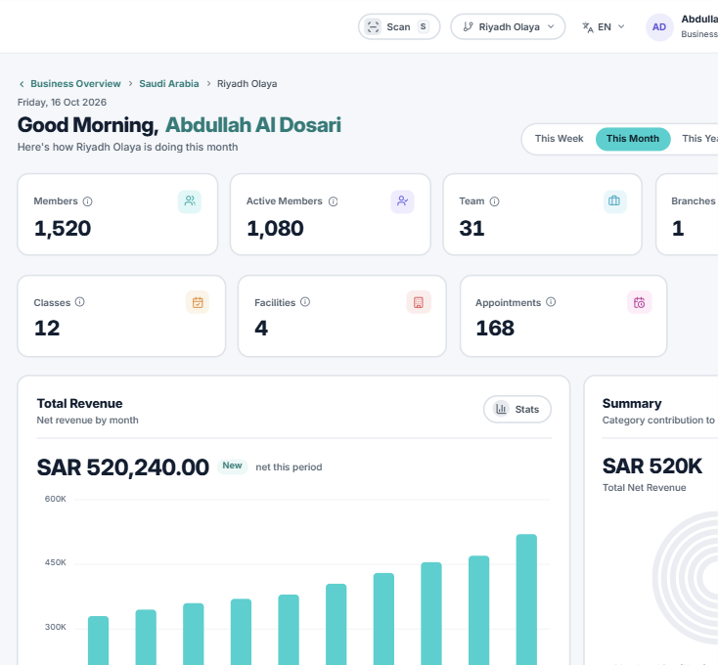Viewport: 718px width, 665px height.
Task: Click the Net revenue by month subtitle
Action: [87, 421]
